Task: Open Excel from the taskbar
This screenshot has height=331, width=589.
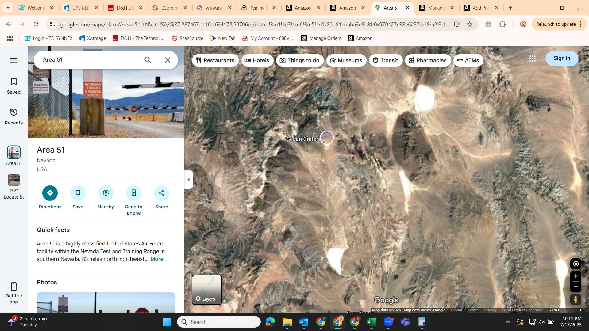Action: (371, 322)
